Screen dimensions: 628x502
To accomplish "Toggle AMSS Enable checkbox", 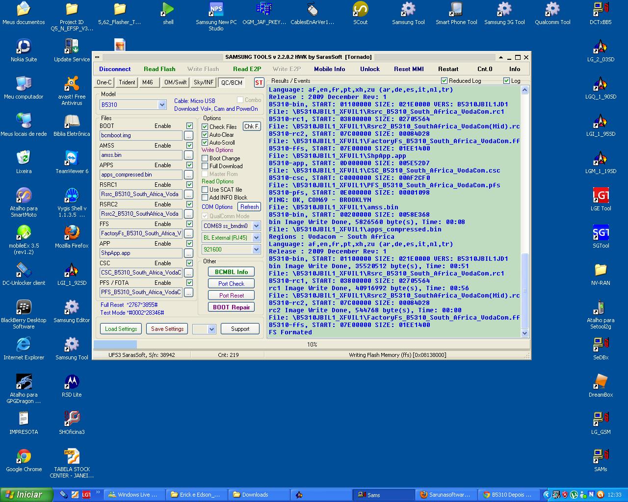I will pyautogui.click(x=189, y=146).
